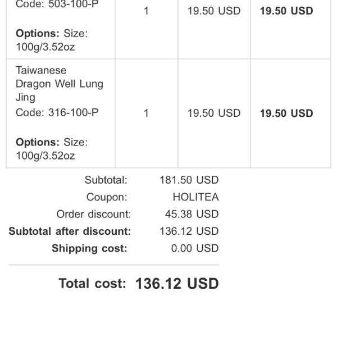337x337 pixels.
Task: Select the Code: 316-100-P text
Action: (x=57, y=113)
